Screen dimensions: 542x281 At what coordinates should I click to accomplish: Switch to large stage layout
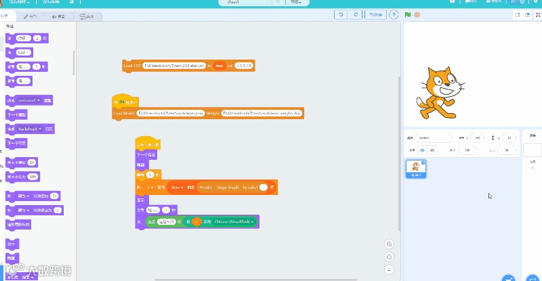click(528, 15)
